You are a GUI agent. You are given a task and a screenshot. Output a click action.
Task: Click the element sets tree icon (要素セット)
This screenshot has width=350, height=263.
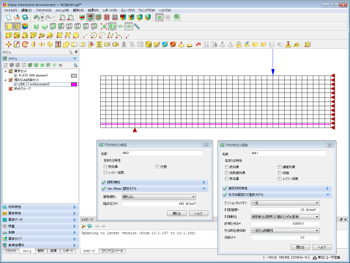coord(11,71)
